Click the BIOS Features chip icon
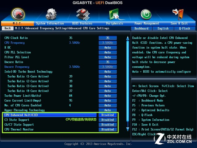 pos(83,14)
